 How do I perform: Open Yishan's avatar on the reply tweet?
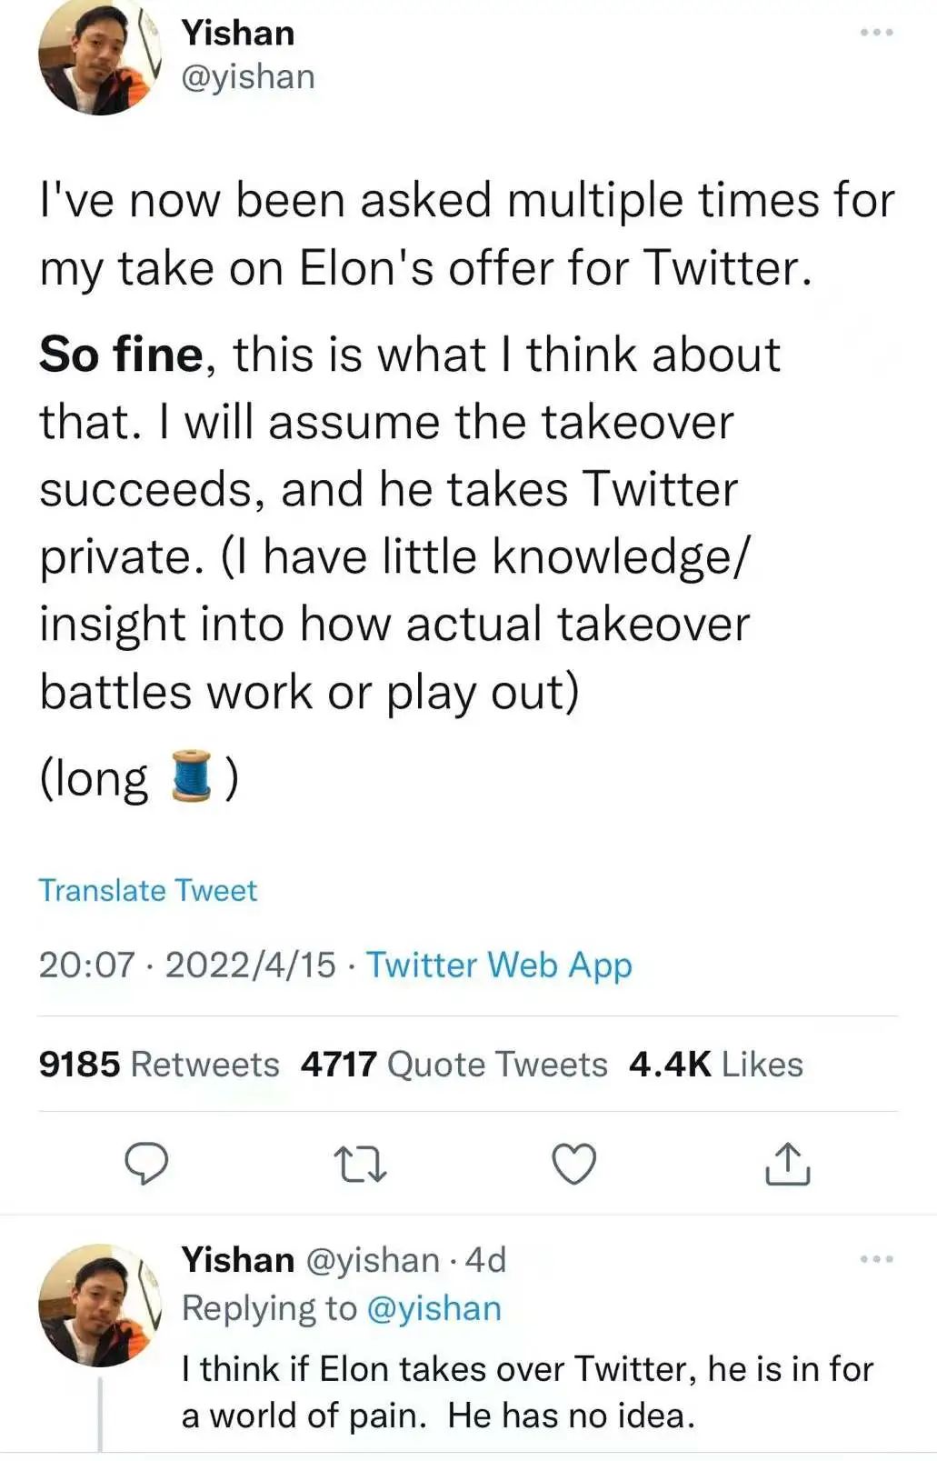pyautogui.click(x=100, y=1305)
